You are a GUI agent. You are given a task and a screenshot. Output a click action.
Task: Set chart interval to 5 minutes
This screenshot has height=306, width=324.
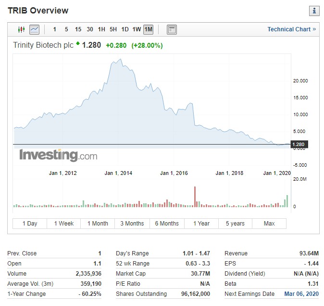tap(66, 29)
